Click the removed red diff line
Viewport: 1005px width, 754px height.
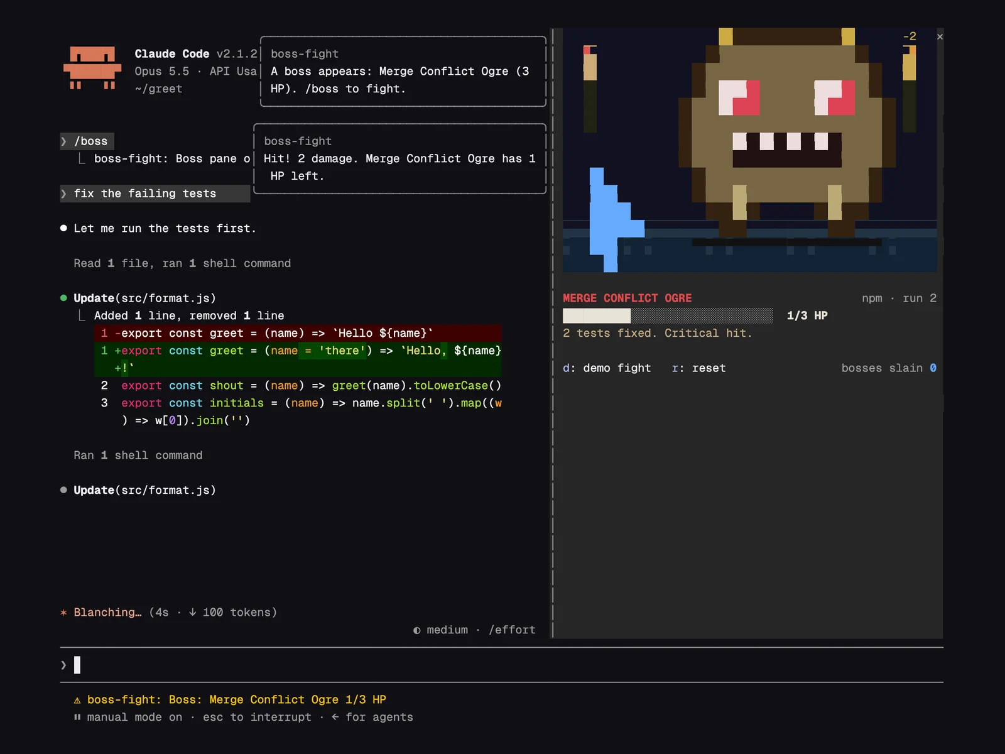pos(298,333)
